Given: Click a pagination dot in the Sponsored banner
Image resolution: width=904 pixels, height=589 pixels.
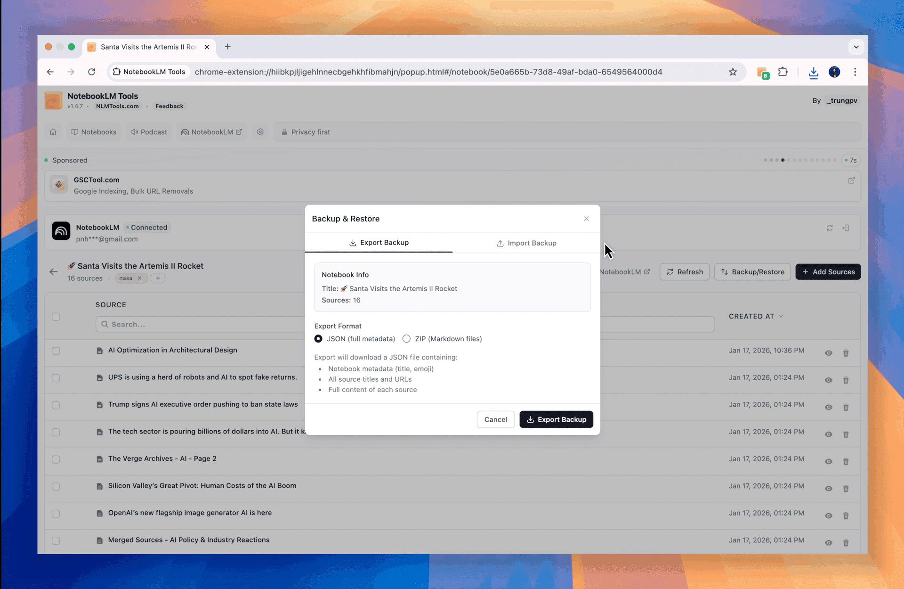Looking at the screenshot, I should [x=783, y=160].
